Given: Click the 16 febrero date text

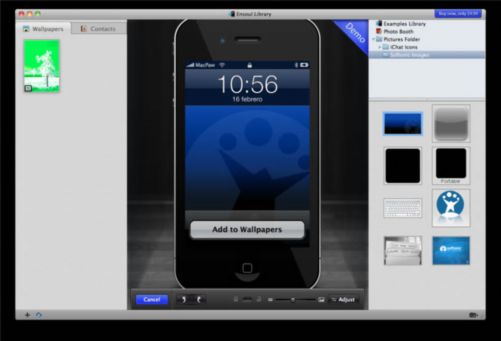Looking at the screenshot, I should tap(247, 99).
